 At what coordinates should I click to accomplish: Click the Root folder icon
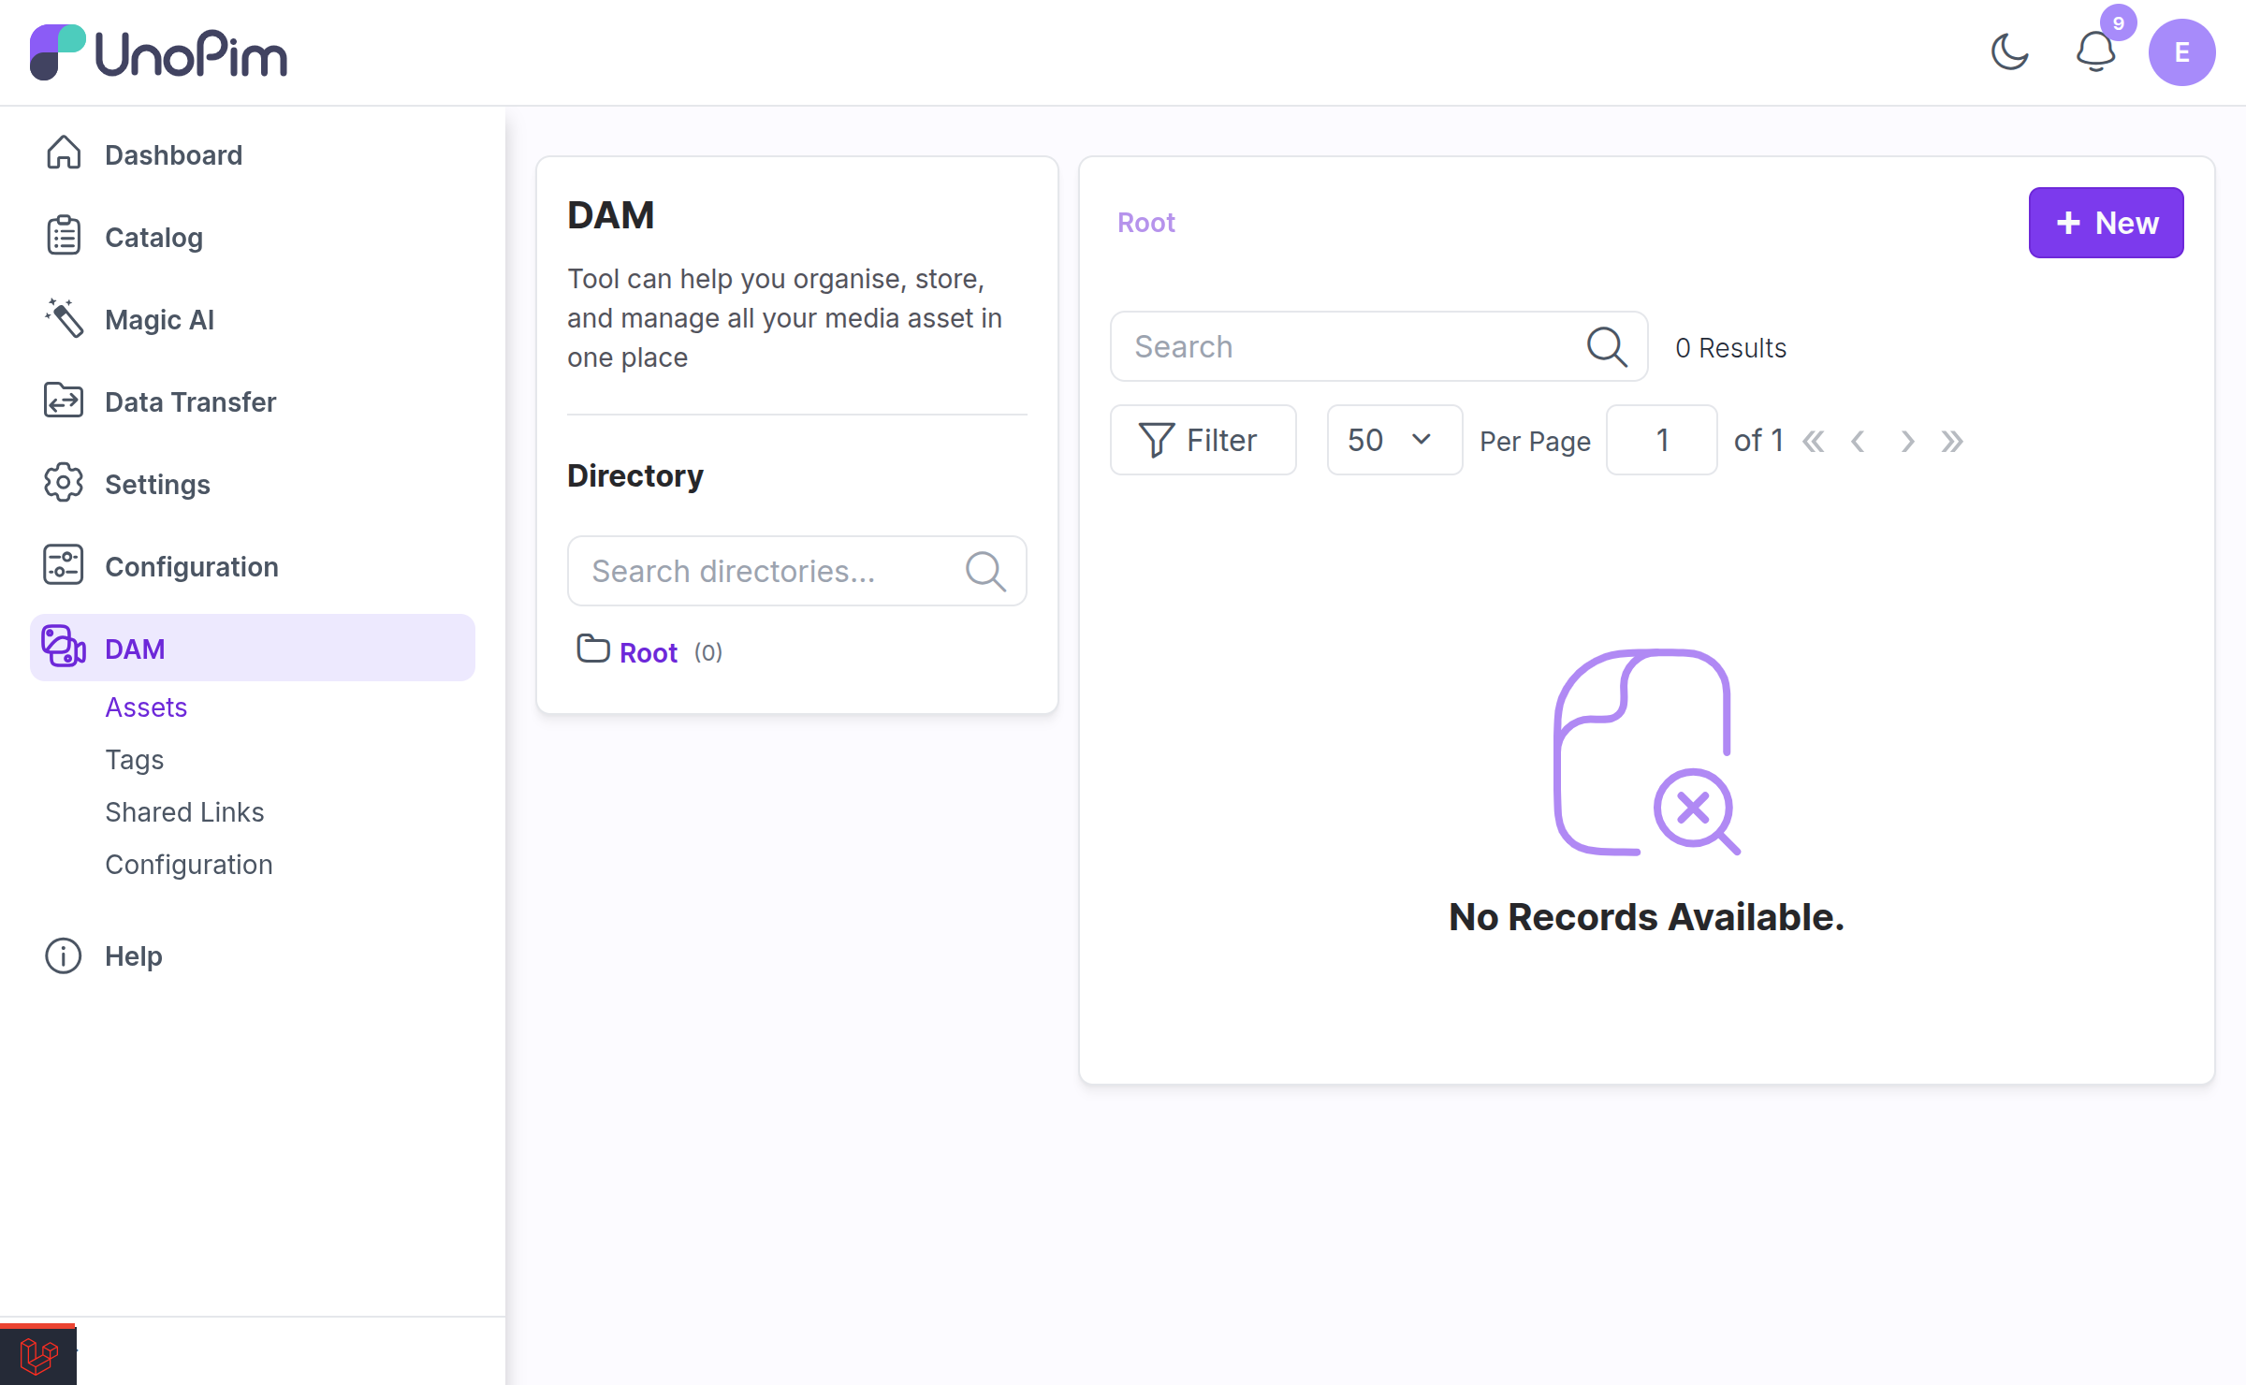click(x=593, y=649)
